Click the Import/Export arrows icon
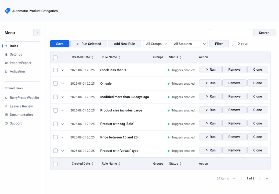The width and height of the screenshot is (279, 194). point(7,63)
